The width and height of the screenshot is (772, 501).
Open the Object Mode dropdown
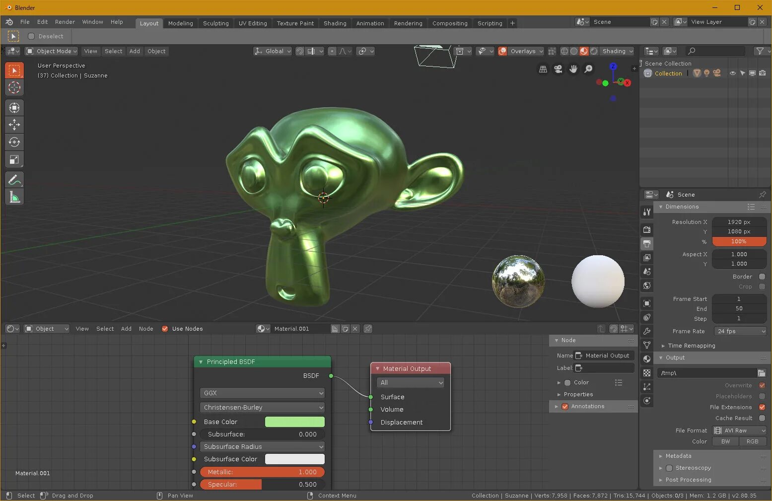pos(52,51)
